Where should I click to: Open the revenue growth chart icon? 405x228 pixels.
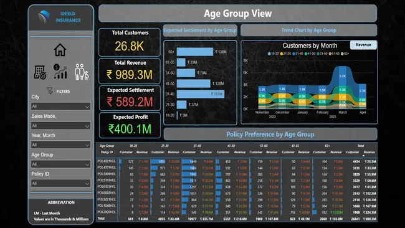point(60,72)
